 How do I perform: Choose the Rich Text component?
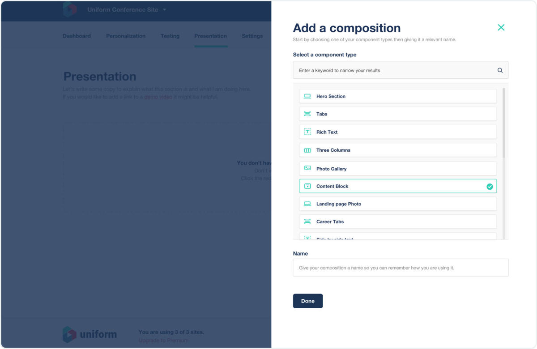[398, 132]
